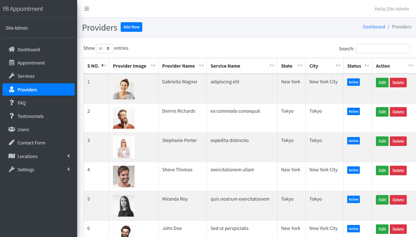Toggle the hamburger sidebar menu icon

(x=87, y=9)
